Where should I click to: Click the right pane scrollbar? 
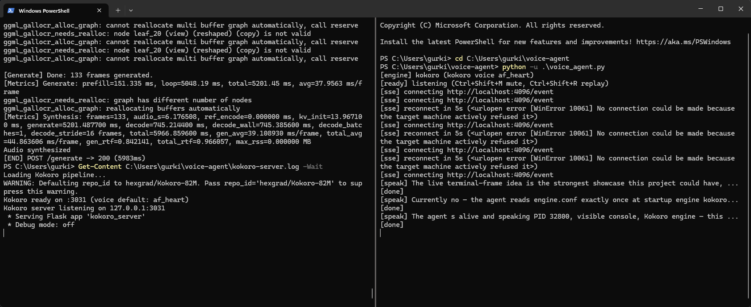coord(748,162)
